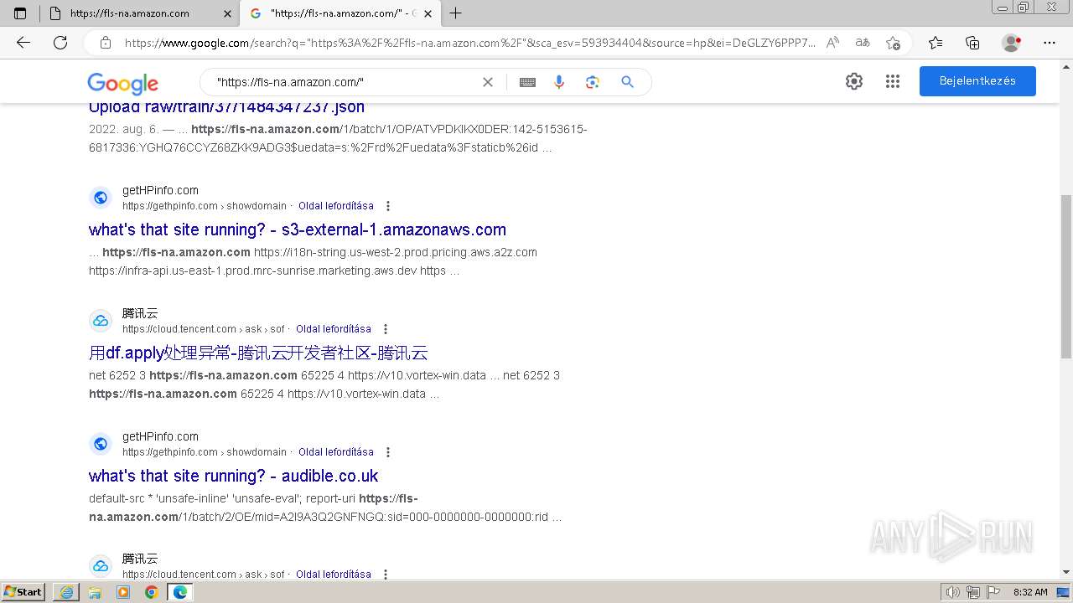Viewport: 1073px width, 603px height.
Task: Click the Google search input field
Action: pyautogui.click(x=344, y=82)
